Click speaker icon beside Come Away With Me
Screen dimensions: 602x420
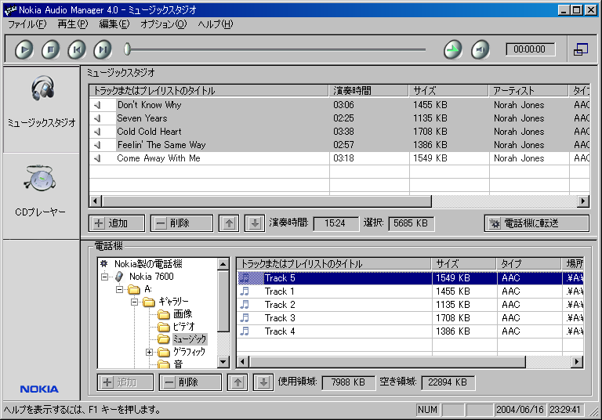coord(97,158)
